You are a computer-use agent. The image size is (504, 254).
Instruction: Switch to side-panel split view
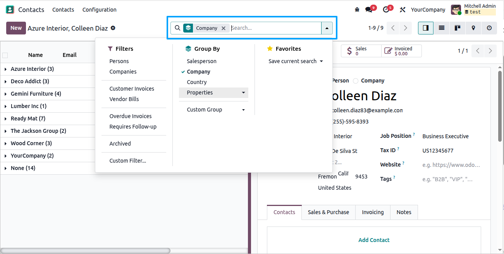click(x=426, y=28)
